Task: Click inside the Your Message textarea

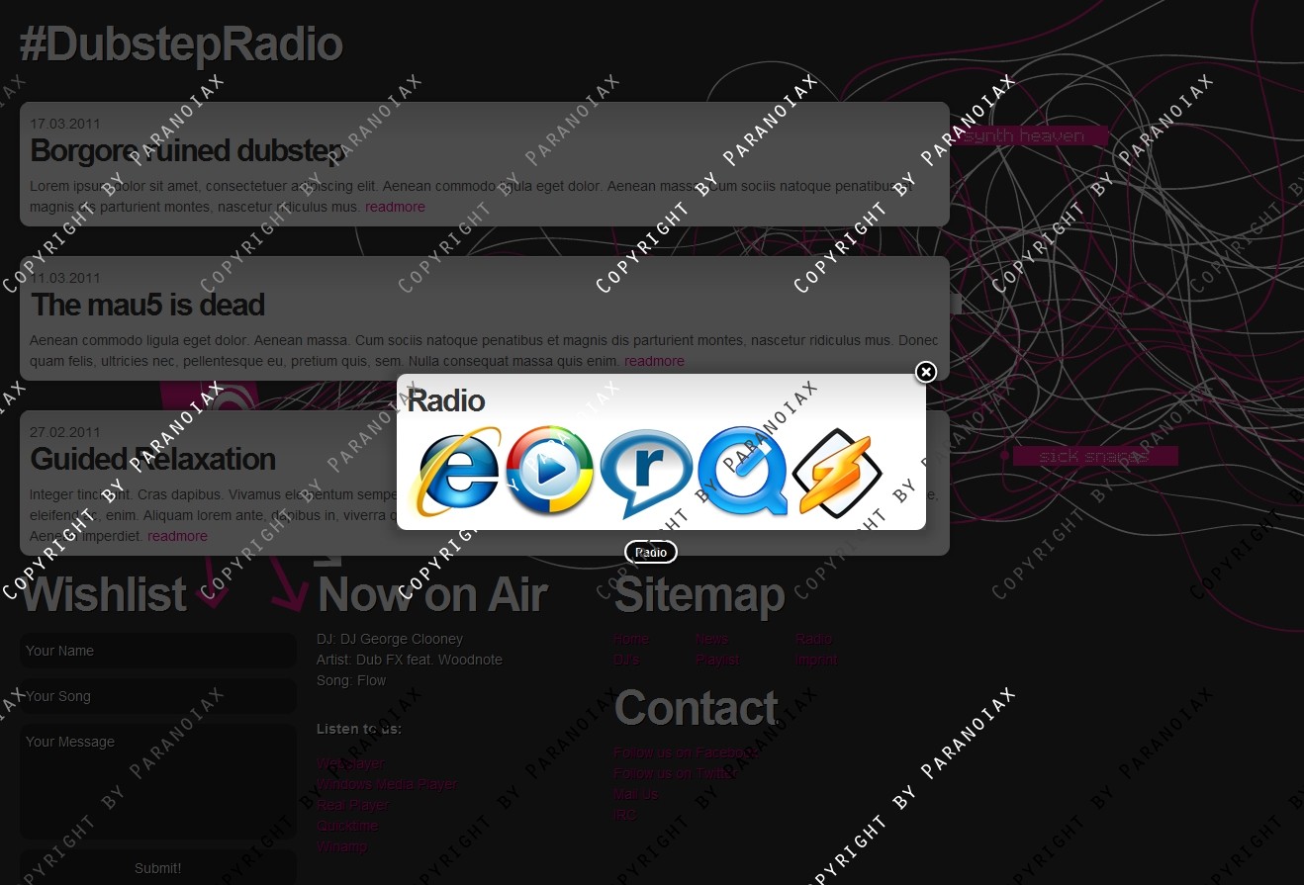Action: coord(158,781)
